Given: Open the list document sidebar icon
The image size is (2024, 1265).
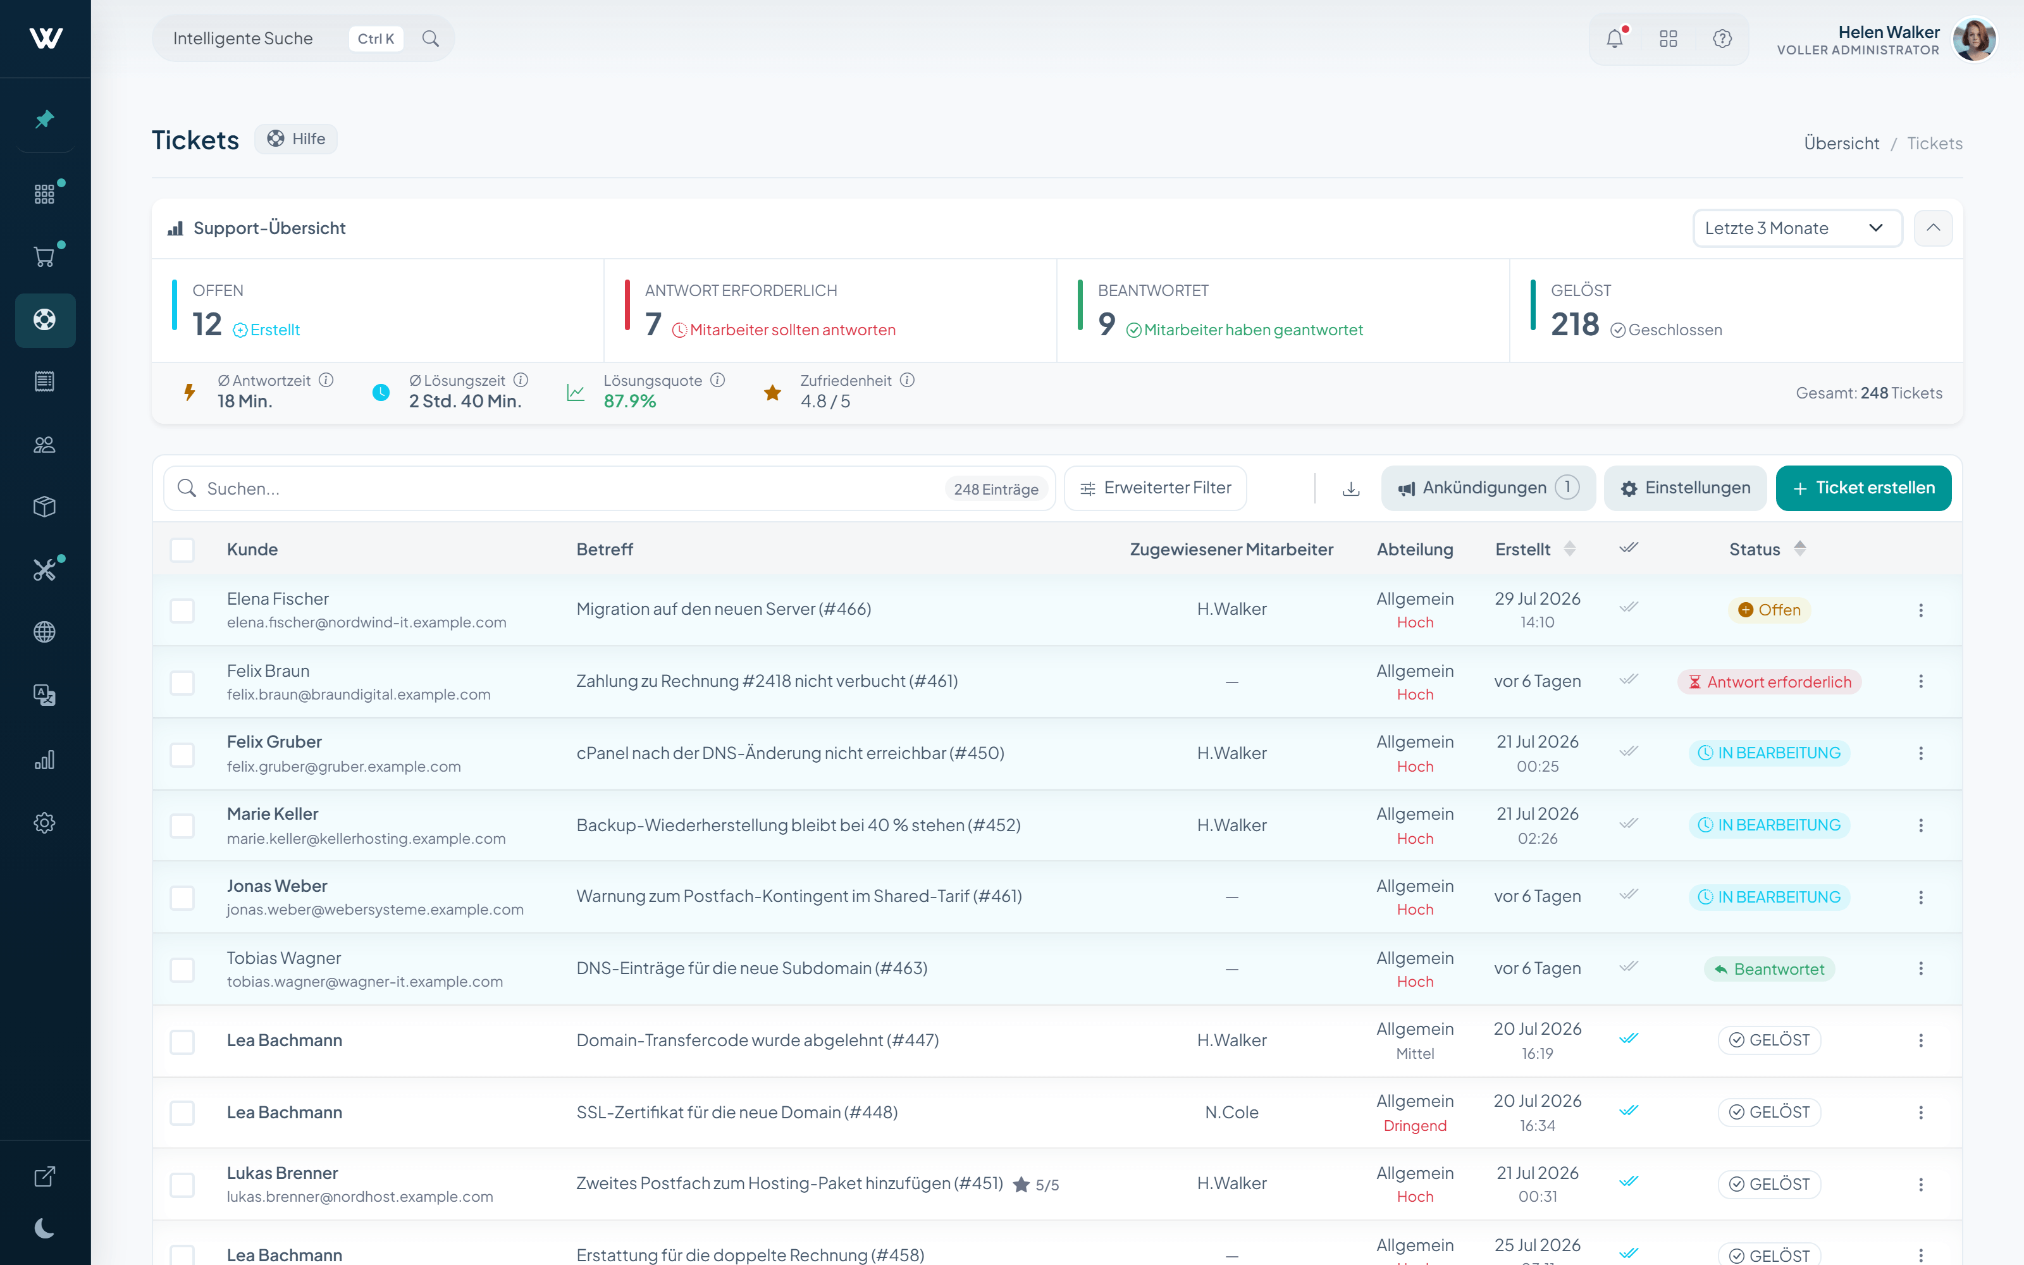Looking at the screenshot, I should [x=45, y=381].
